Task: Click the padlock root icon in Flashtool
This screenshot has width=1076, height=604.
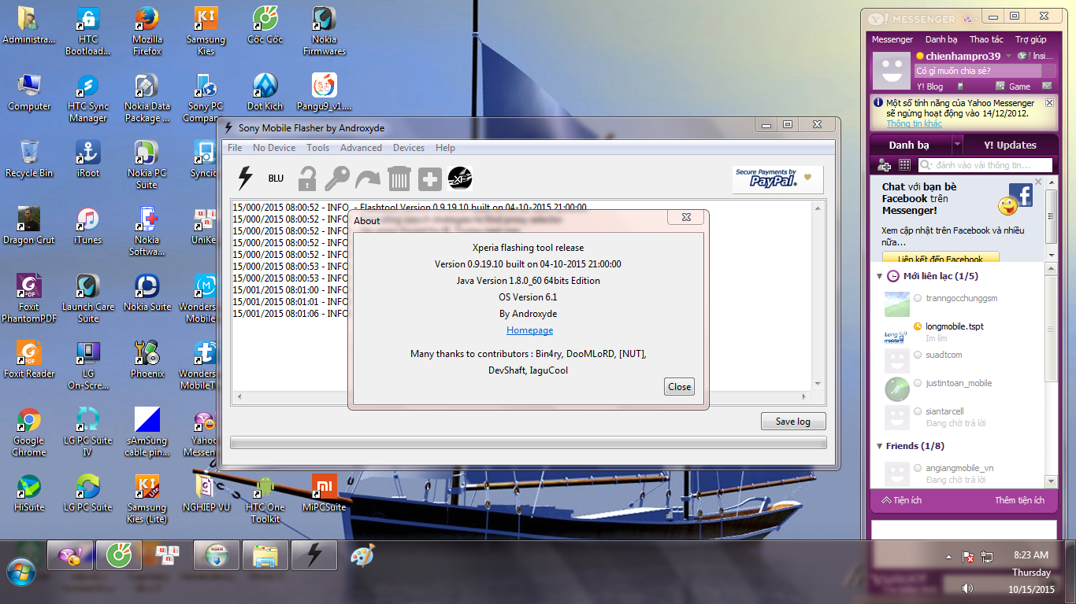Action: (306, 179)
